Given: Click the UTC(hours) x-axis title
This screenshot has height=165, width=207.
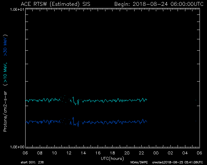Looking at the screenshot, I should (x=113, y=158).
